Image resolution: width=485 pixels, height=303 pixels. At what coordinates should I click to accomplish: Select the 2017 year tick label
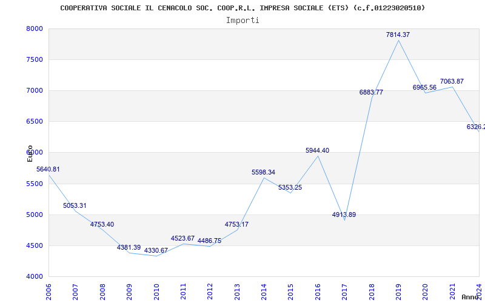(x=344, y=290)
